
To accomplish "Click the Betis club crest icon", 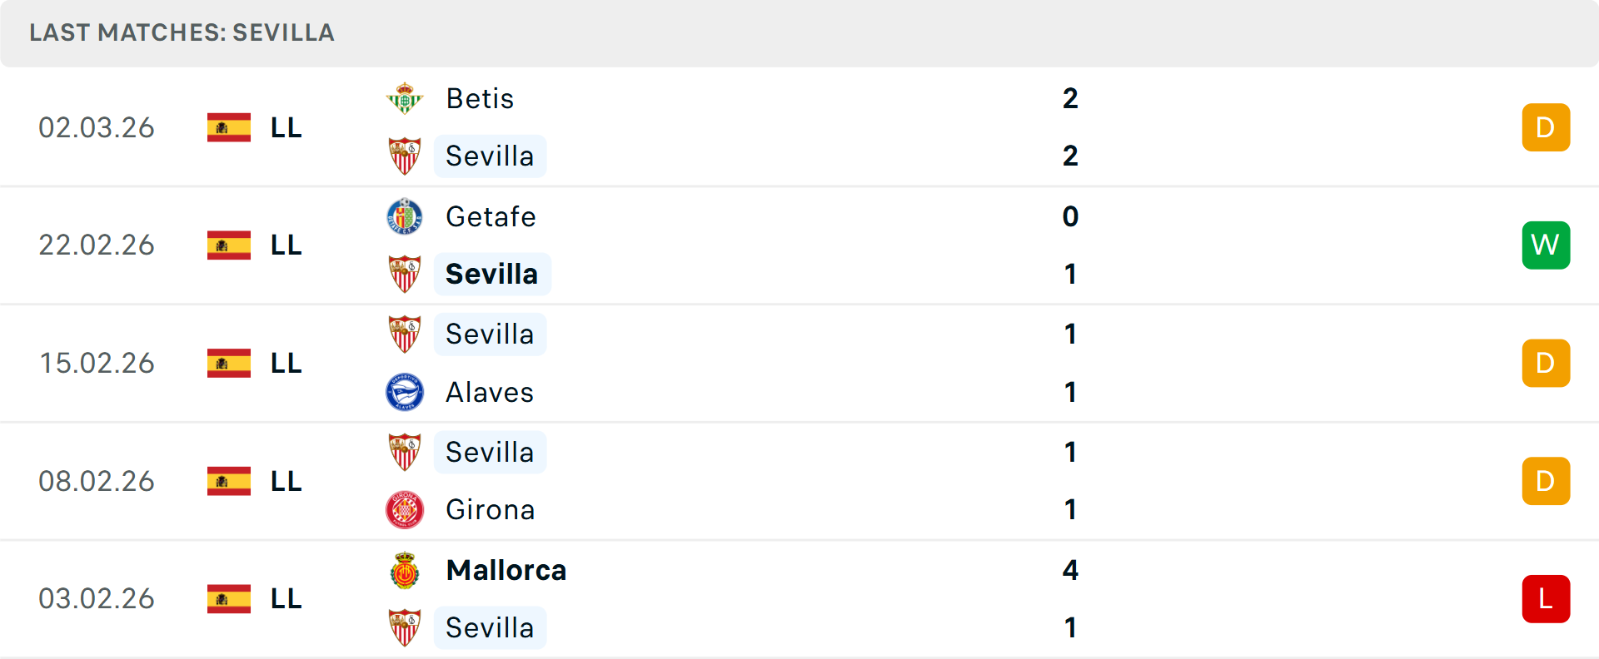I will coord(405,99).
